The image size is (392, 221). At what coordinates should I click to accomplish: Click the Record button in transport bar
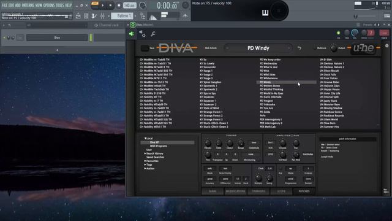pos(119,6)
